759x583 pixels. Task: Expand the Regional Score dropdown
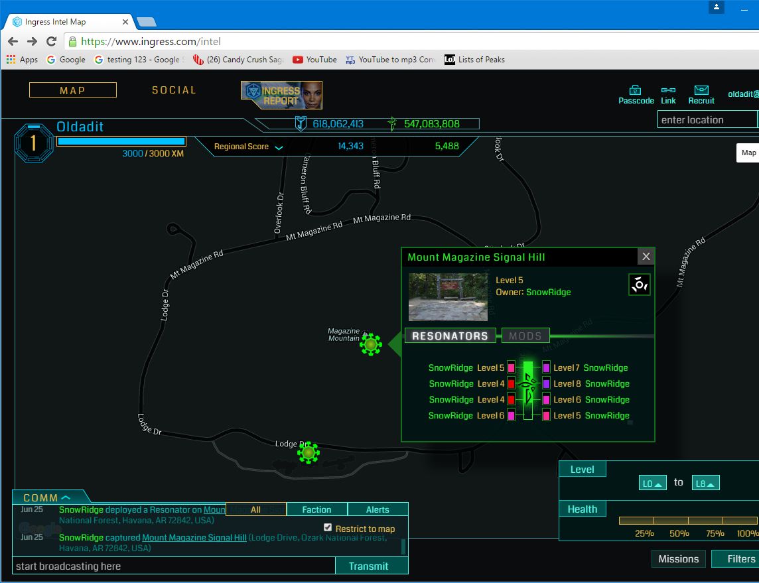point(279,147)
